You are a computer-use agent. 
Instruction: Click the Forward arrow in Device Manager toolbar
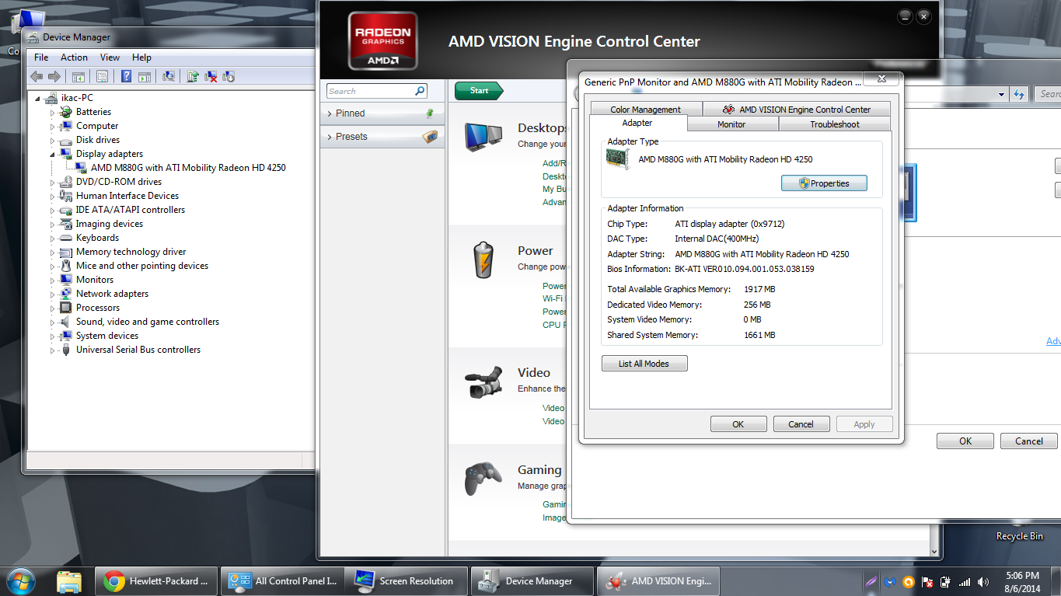(54, 76)
